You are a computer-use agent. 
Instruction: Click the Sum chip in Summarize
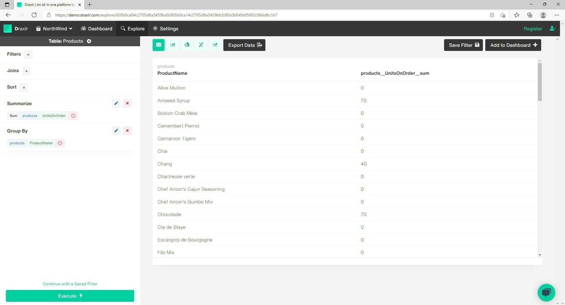pos(14,116)
